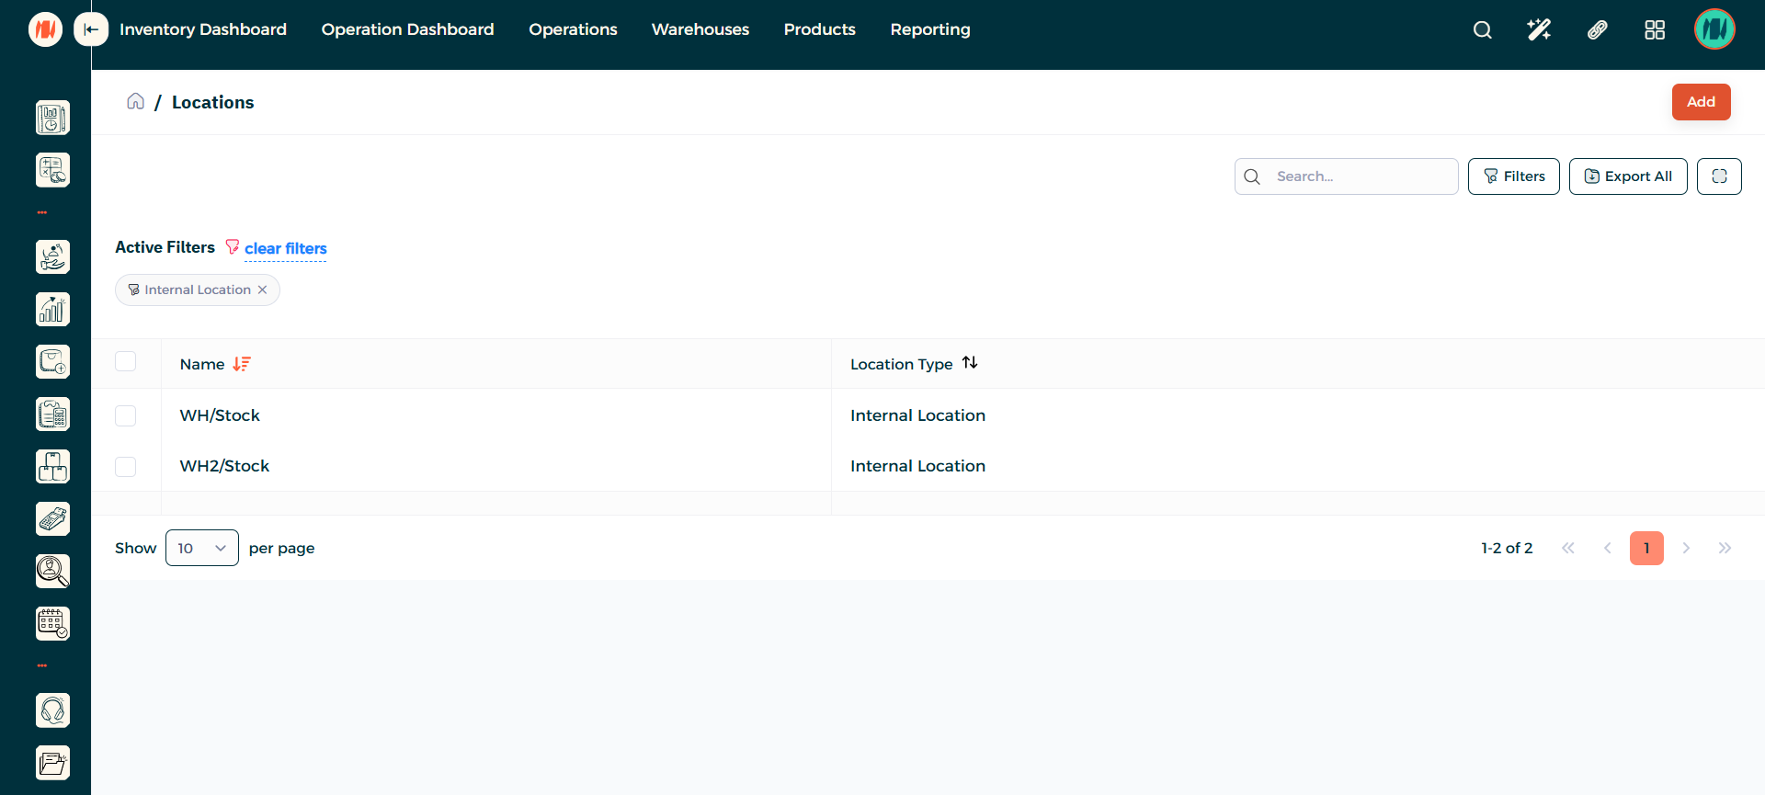Expand the per page dropdown
Viewport: 1765px width, 795px height.
click(202, 548)
